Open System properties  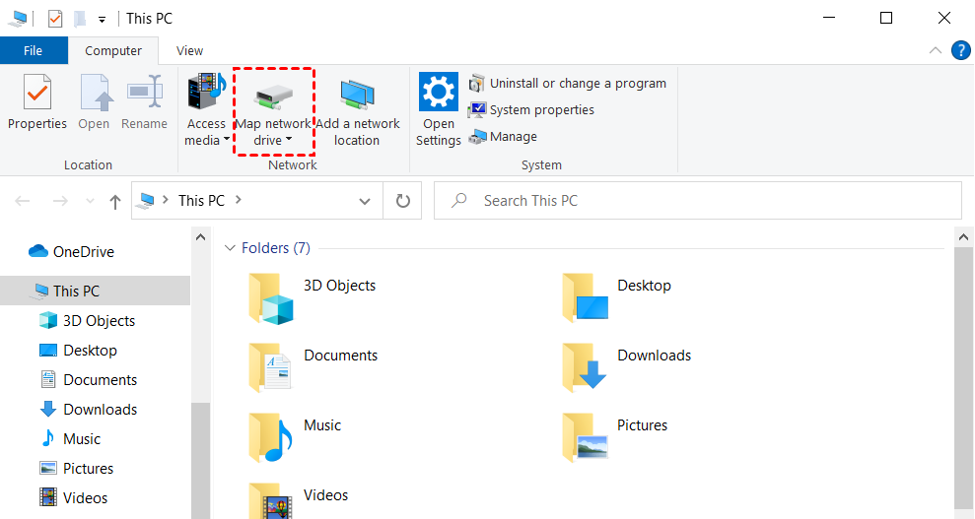point(531,110)
